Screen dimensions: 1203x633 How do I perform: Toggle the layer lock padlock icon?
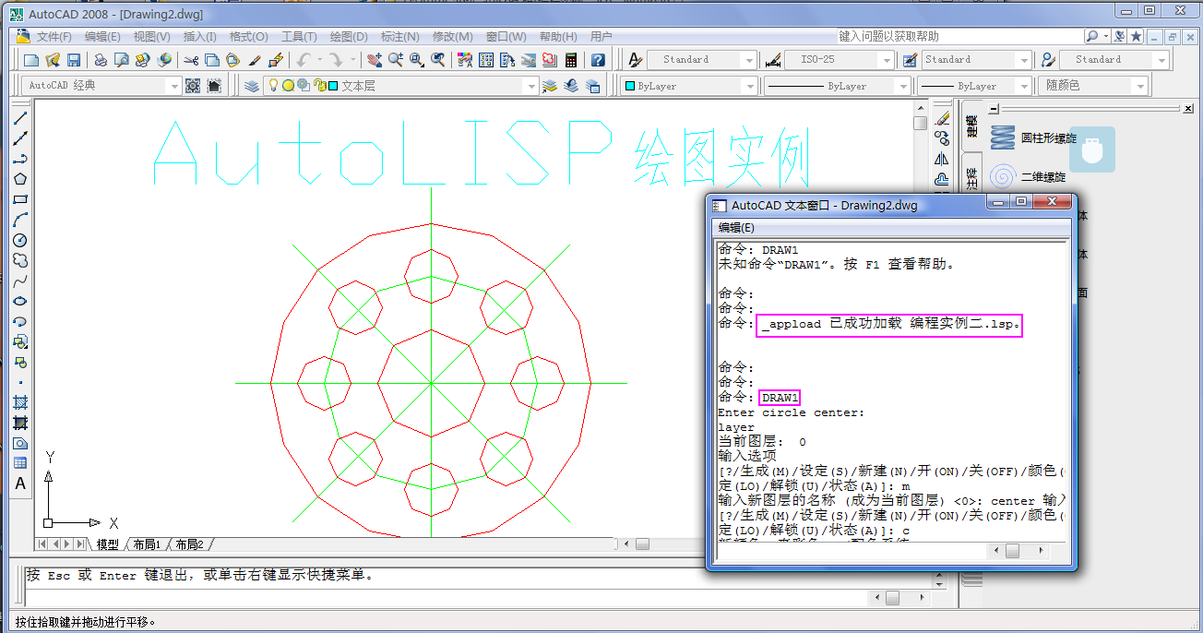[x=321, y=86]
